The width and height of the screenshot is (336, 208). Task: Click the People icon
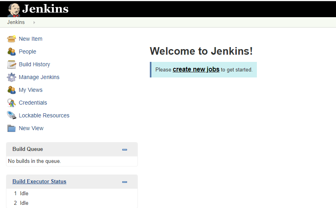click(x=11, y=52)
